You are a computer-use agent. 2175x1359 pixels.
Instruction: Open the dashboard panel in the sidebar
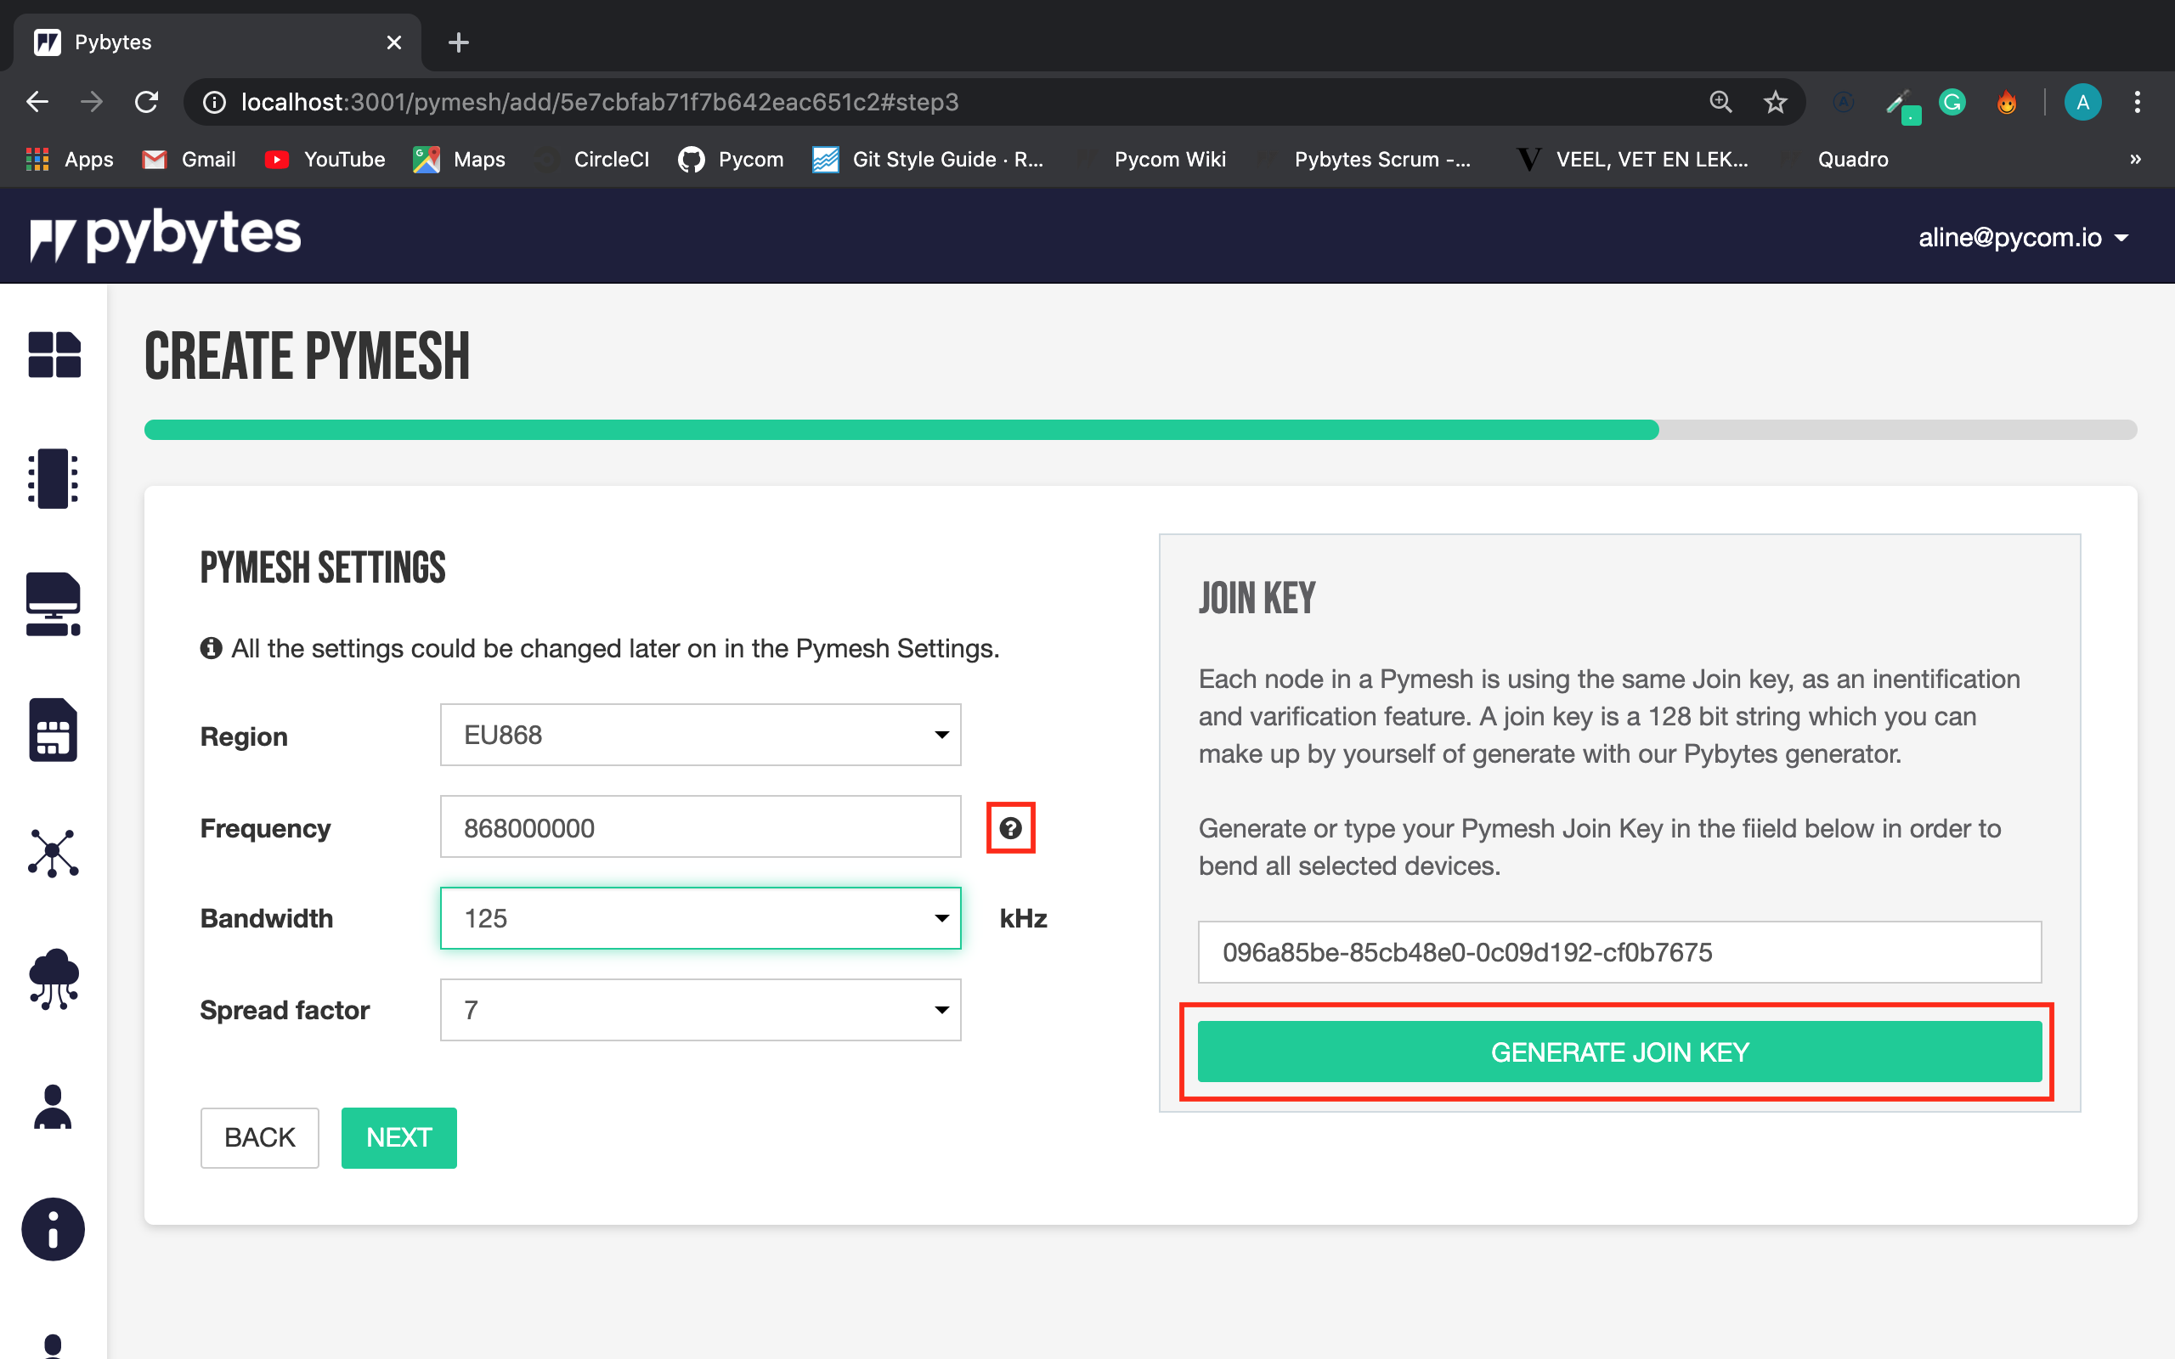[53, 356]
